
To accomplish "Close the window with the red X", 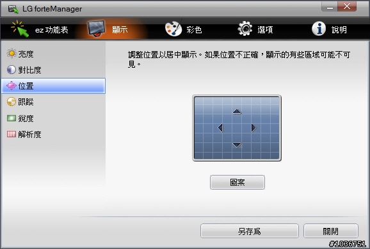I will (347, 6).
